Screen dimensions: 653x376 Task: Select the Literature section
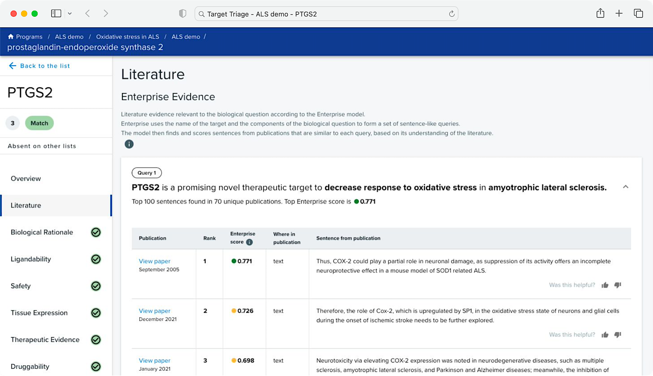pyautogui.click(x=56, y=205)
